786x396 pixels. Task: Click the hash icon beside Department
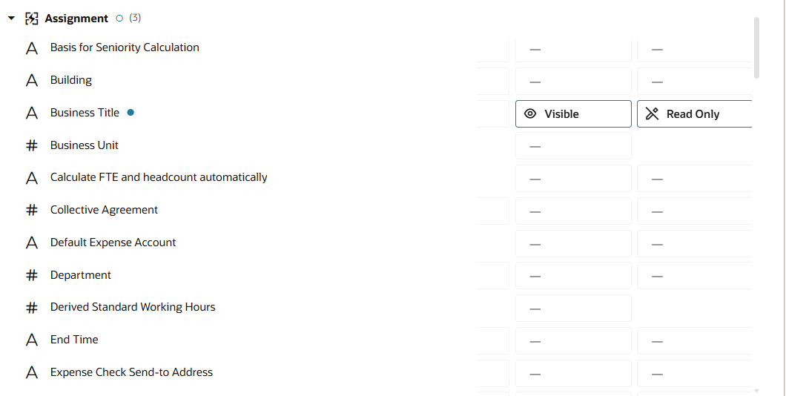(x=32, y=276)
